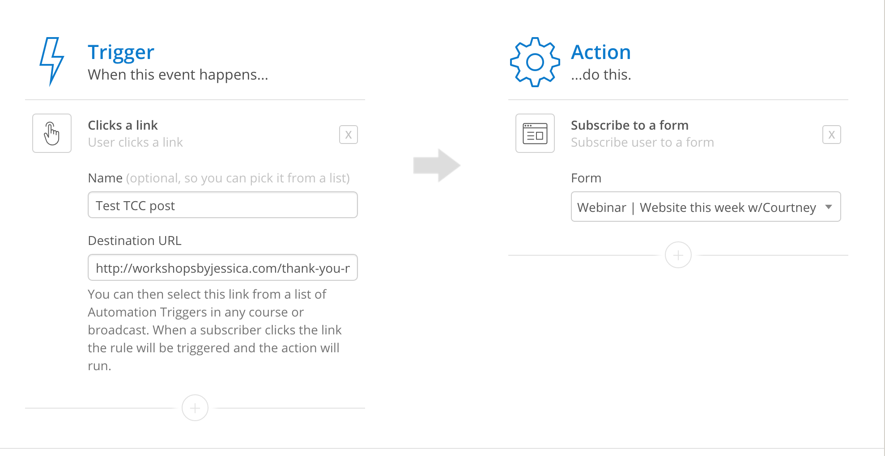The width and height of the screenshot is (885, 456).
Task: Select the Clicks a link hand pointer icon
Action: (x=52, y=133)
